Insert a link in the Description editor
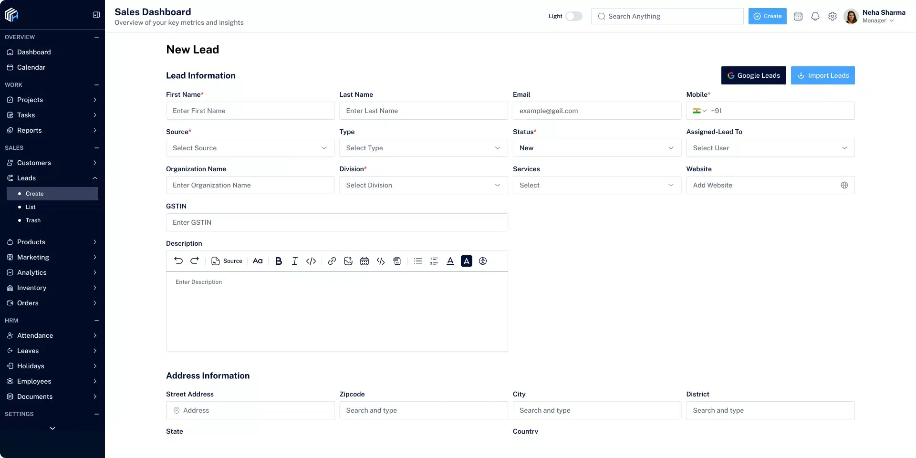The image size is (916, 458). (332, 261)
